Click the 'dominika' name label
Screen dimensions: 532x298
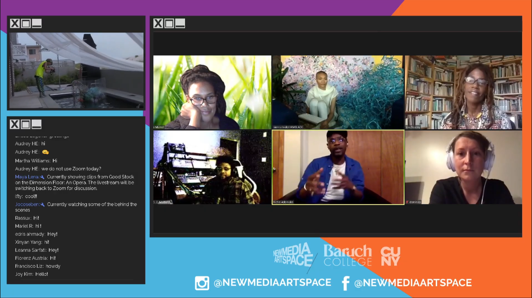pyautogui.click(x=415, y=202)
